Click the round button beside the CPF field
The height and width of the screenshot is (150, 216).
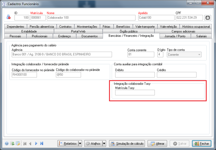click(x=207, y=18)
